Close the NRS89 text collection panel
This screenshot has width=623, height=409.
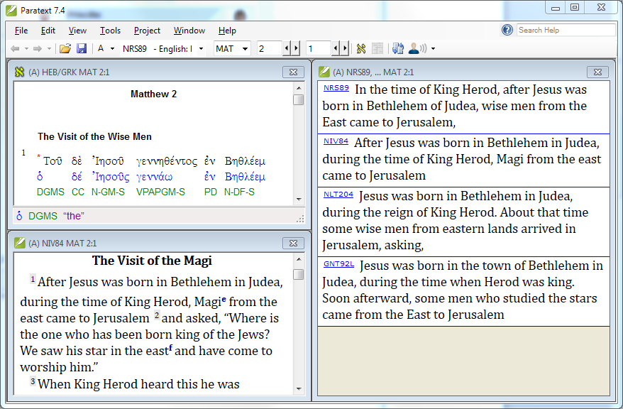coord(597,72)
